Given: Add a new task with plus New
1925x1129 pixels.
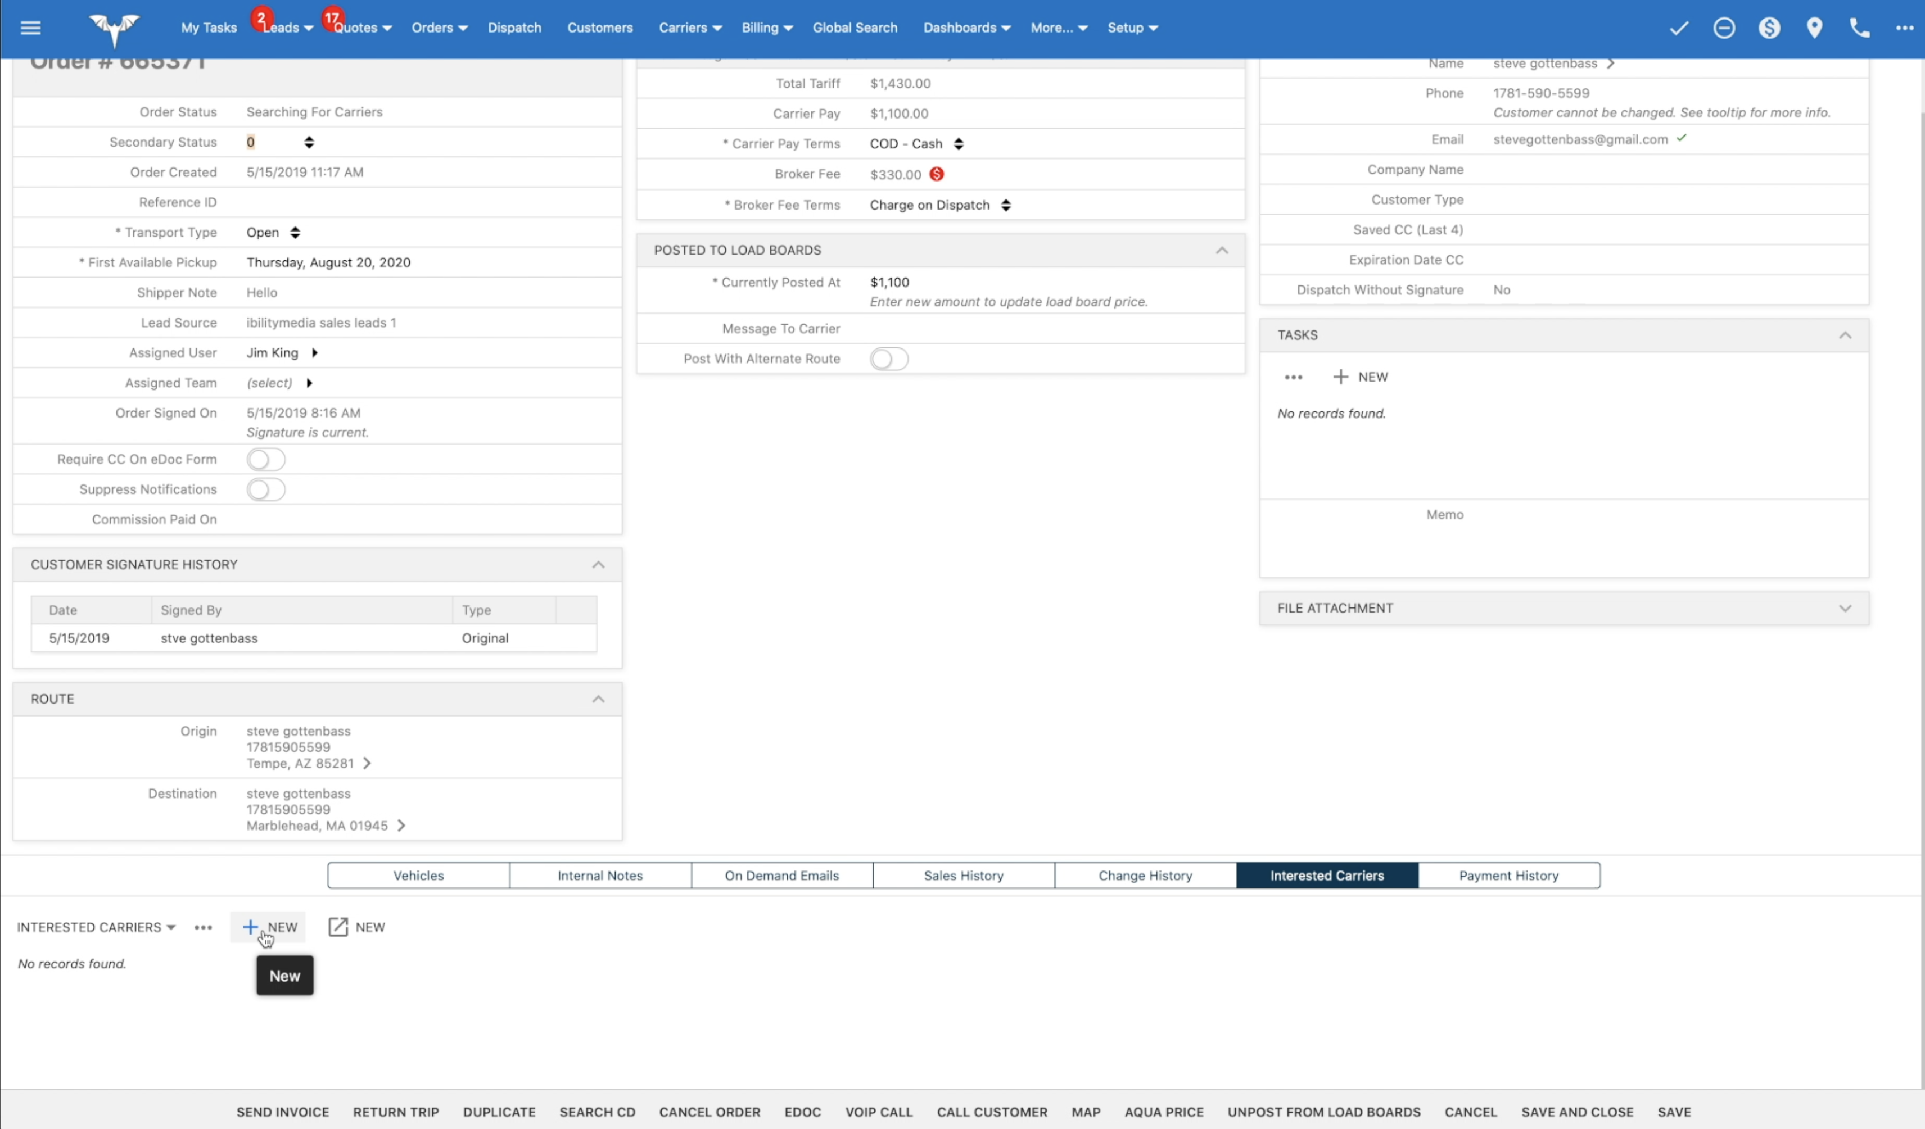Looking at the screenshot, I should click(1360, 377).
